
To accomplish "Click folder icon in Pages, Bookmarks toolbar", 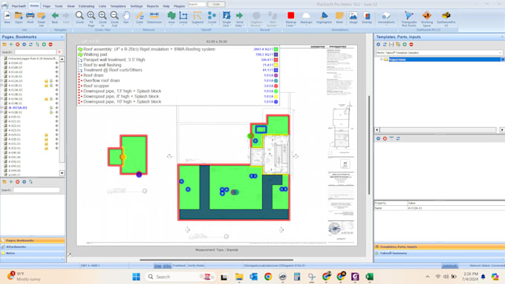I will tap(4, 45).
